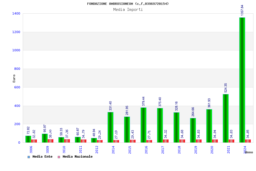This screenshot has height=171, width=256.
Task: Click the 800 y-axis tick label
Action: tap(17, 69)
